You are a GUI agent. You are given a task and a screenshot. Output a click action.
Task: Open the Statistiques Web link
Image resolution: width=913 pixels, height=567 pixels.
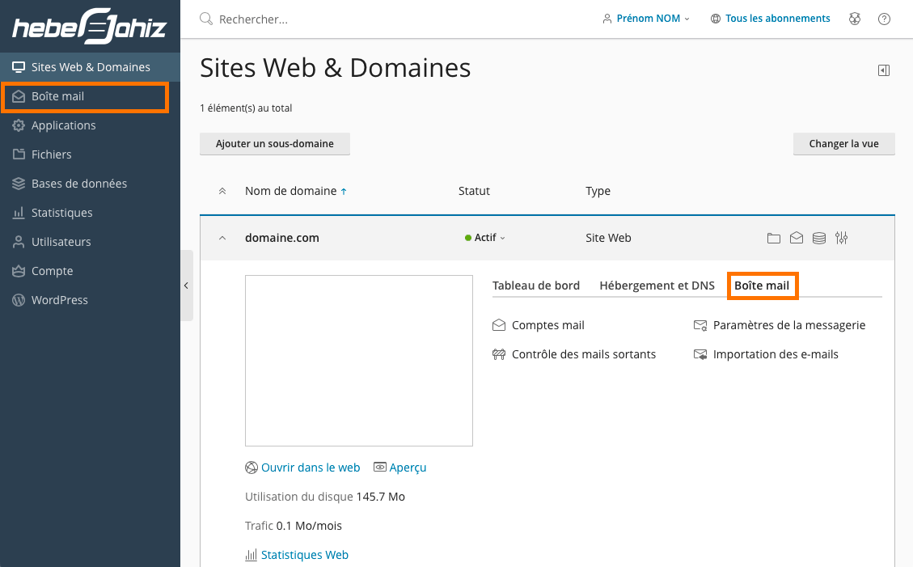304,554
